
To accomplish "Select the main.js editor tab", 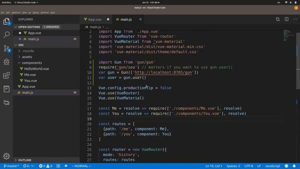I will 126,19.
